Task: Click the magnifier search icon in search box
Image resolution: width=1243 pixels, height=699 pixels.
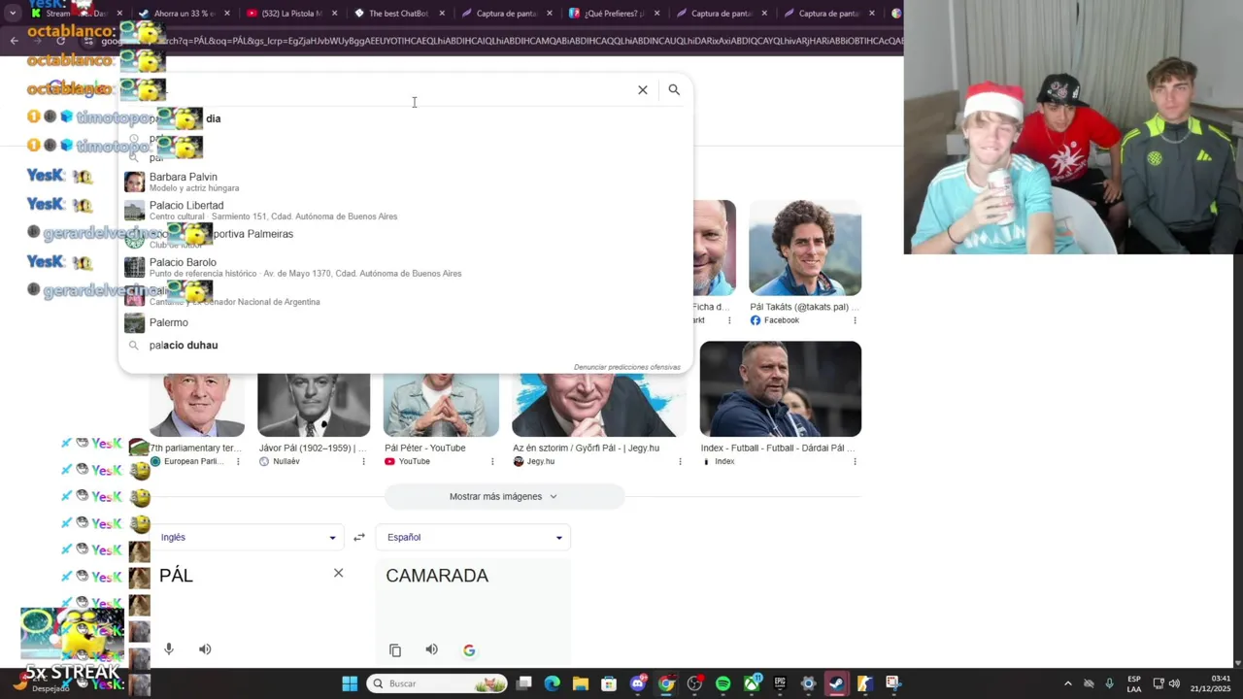Action: tap(674, 89)
